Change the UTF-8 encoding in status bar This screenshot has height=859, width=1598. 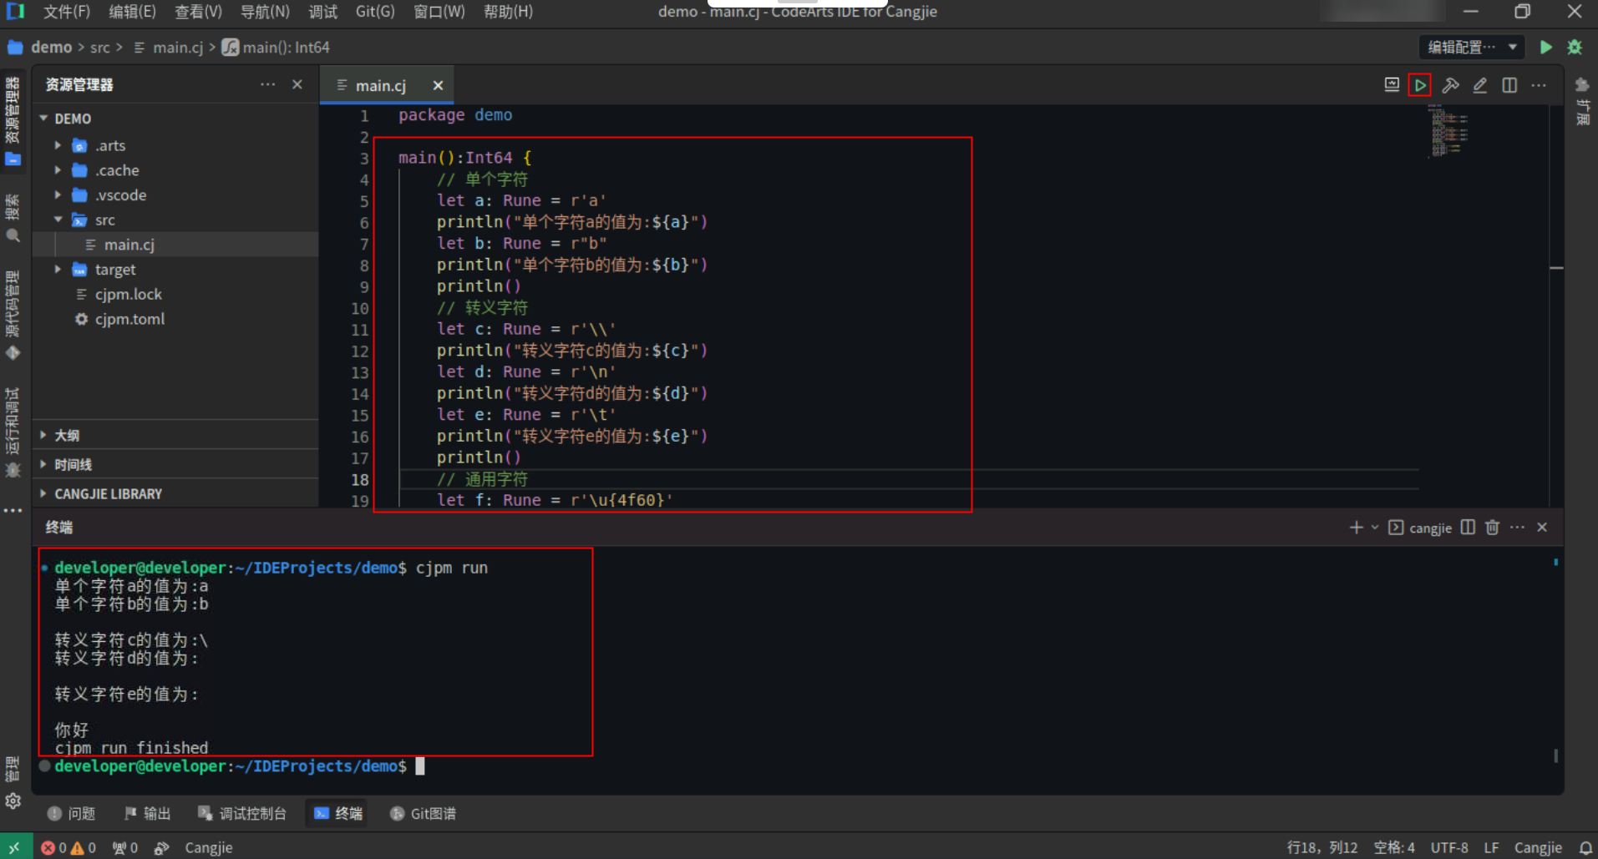pyautogui.click(x=1449, y=847)
